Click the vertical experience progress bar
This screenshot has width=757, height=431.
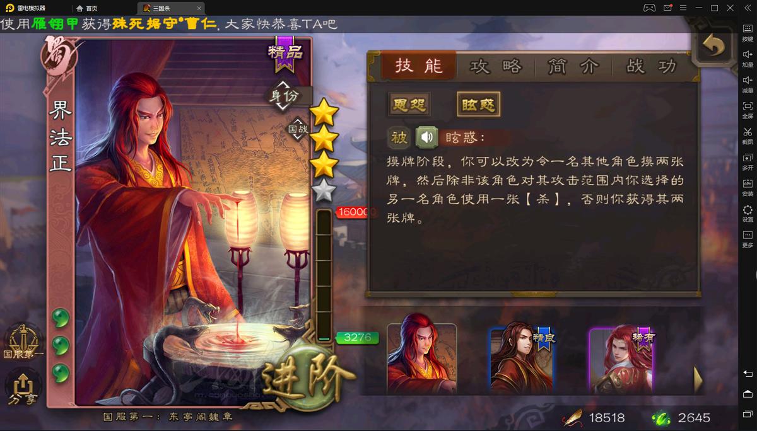(324, 275)
